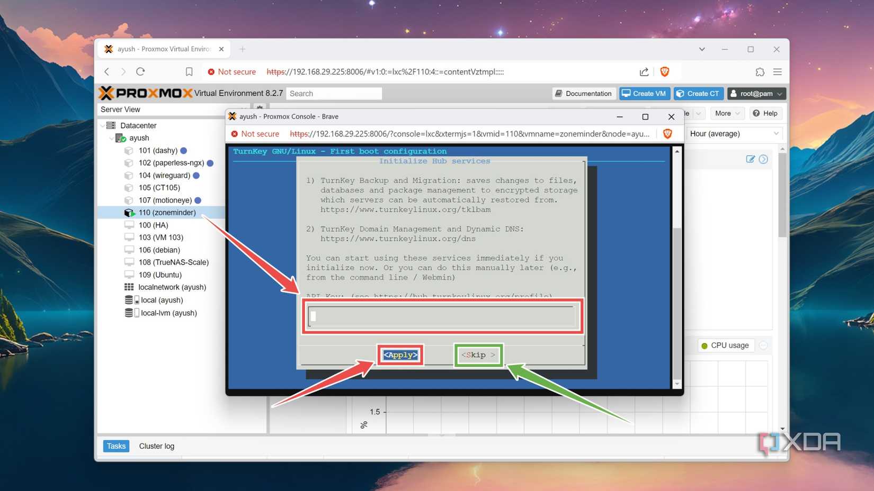Open Documentation

(584, 94)
